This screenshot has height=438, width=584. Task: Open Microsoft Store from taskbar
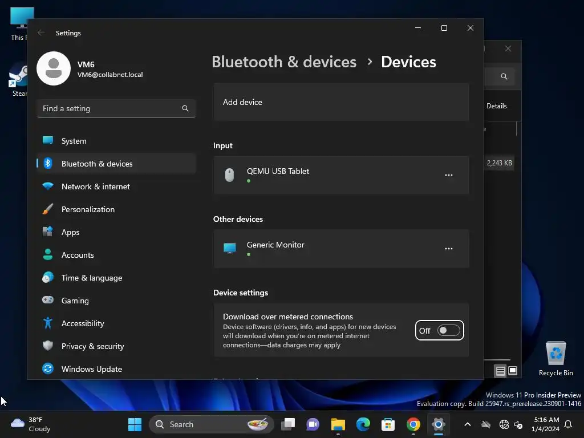point(388,424)
